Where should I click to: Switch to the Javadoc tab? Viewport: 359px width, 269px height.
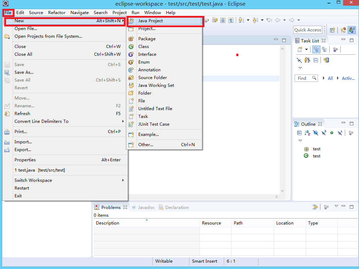pos(143,207)
